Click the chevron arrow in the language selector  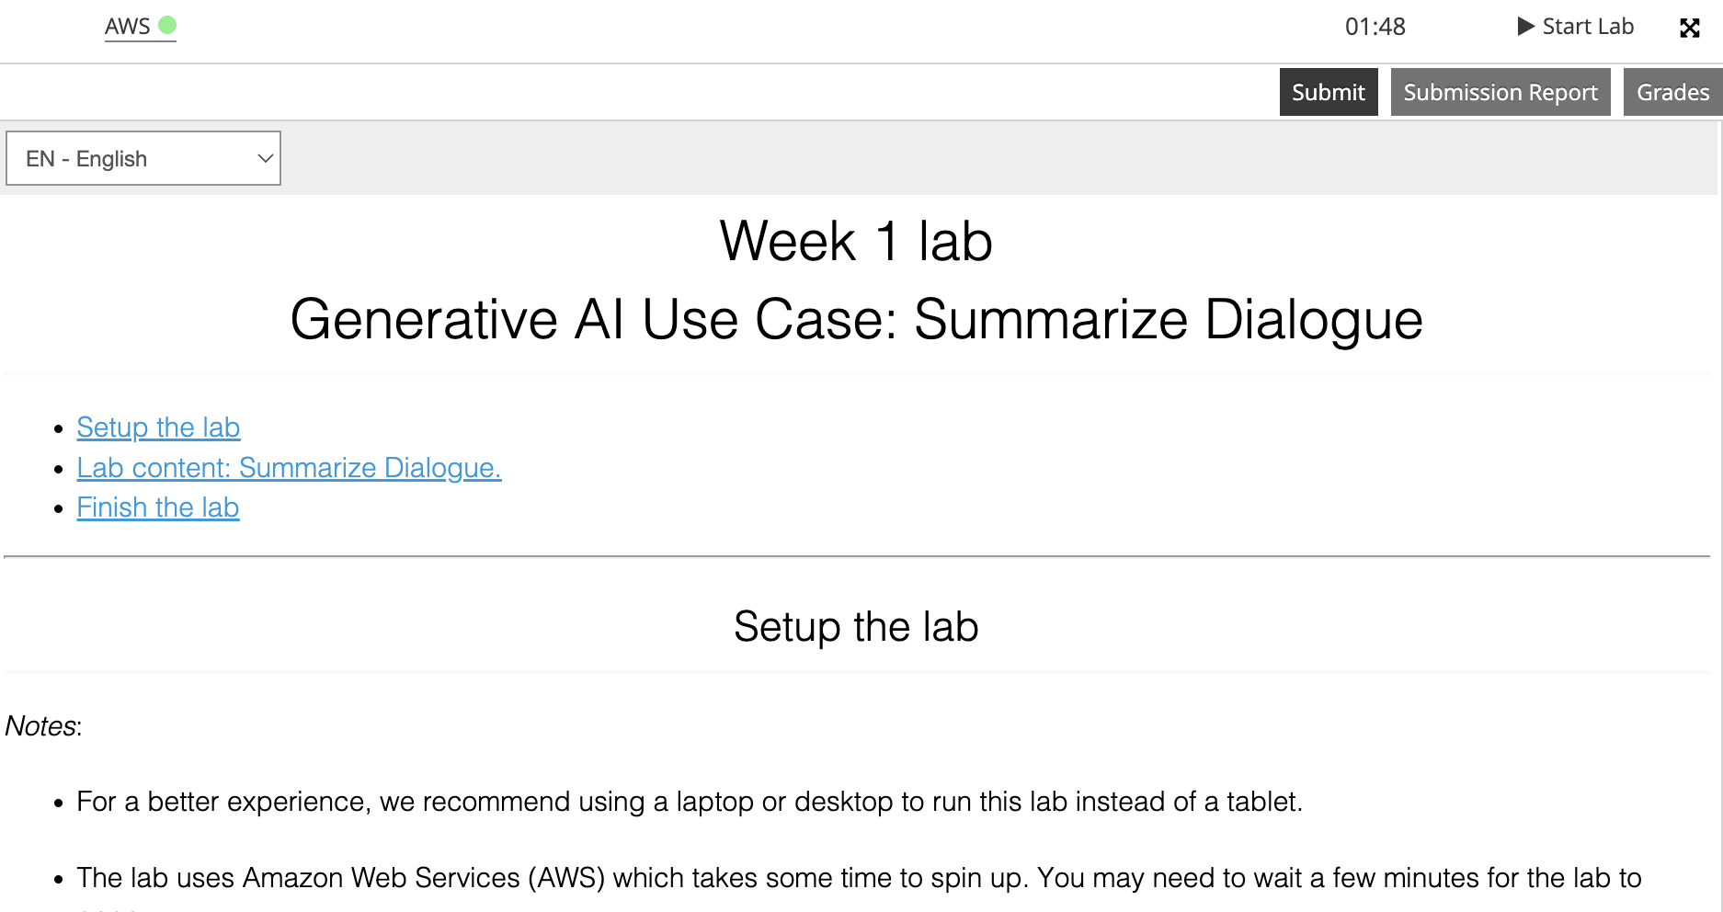[265, 158]
